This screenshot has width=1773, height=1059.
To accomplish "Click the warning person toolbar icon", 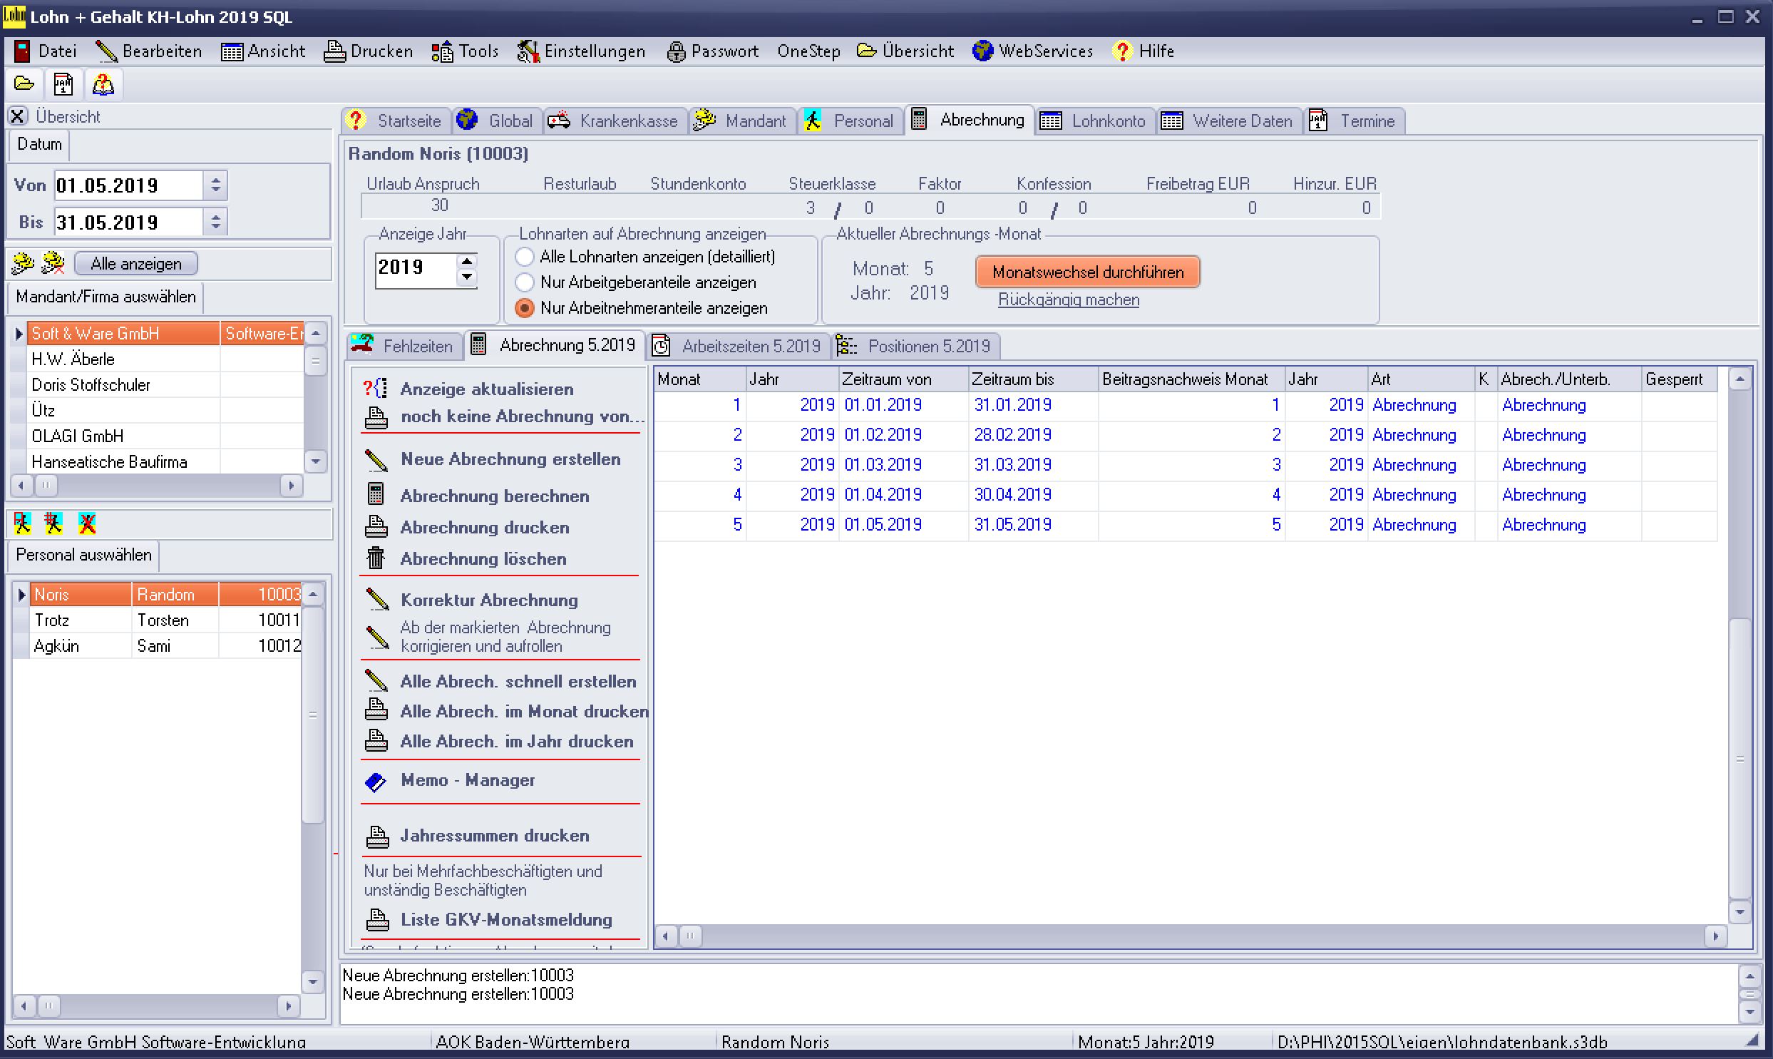I will coord(103,84).
